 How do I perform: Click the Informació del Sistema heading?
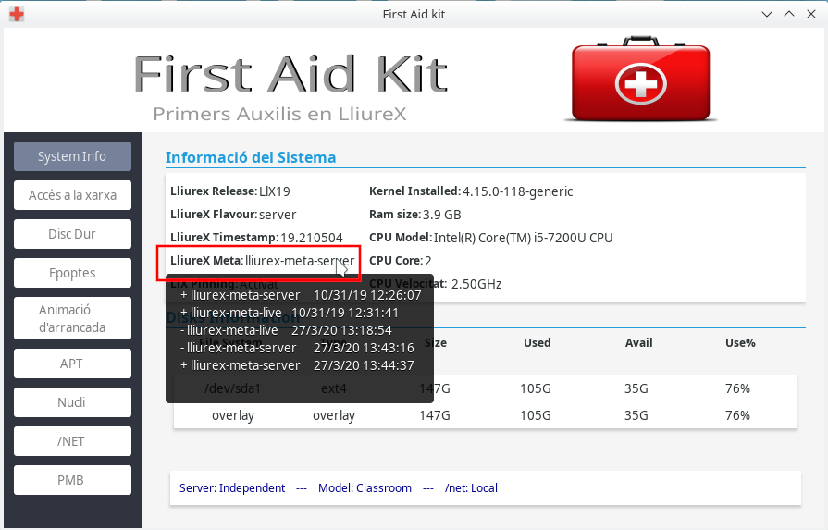[250, 157]
